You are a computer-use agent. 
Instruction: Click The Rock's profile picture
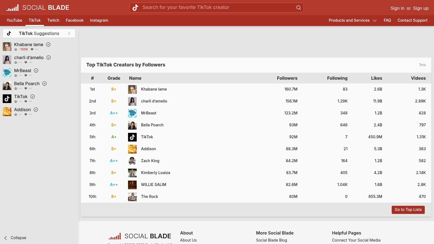(x=132, y=197)
